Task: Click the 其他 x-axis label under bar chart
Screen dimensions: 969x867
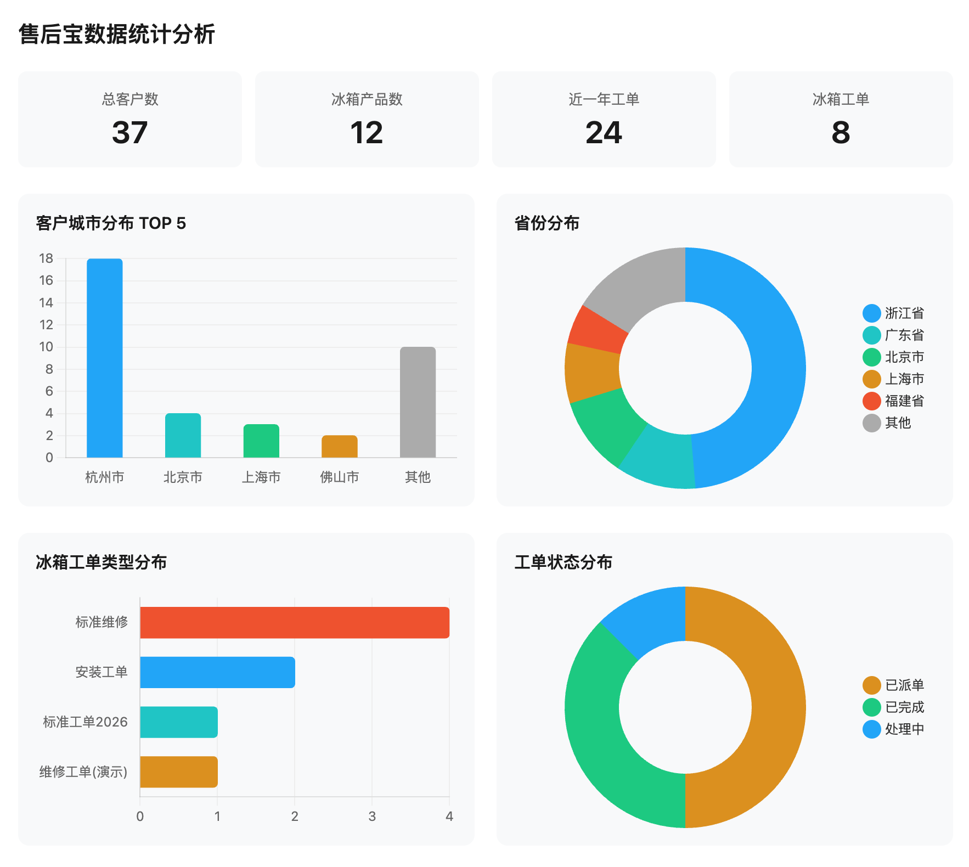Action: (x=418, y=477)
